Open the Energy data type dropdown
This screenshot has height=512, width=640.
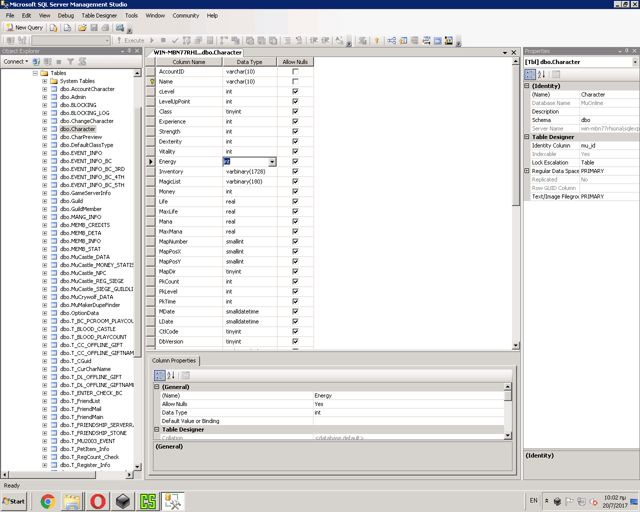[x=272, y=162]
